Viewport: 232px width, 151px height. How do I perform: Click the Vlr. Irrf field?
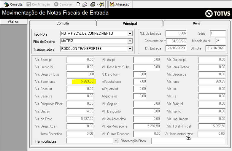(x=212, y=89)
